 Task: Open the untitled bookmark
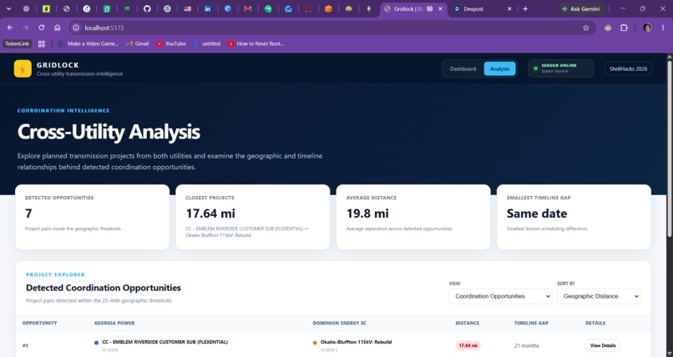pyautogui.click(x=207, y=43)
